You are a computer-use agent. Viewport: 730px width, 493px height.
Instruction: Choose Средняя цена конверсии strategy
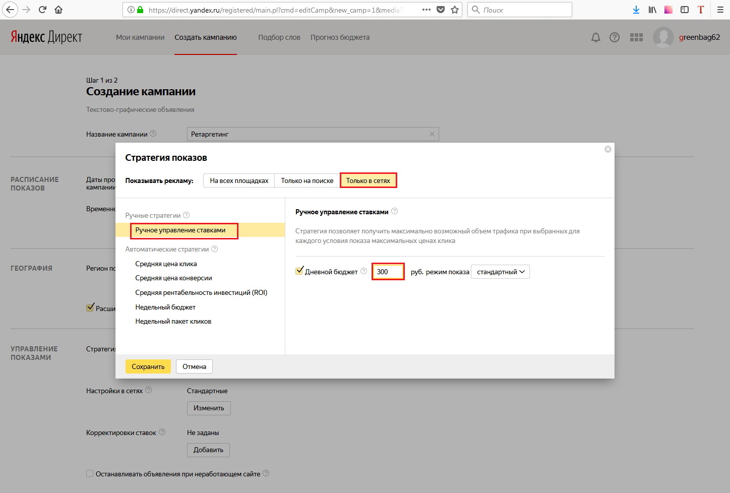click(x=174, y=278)
